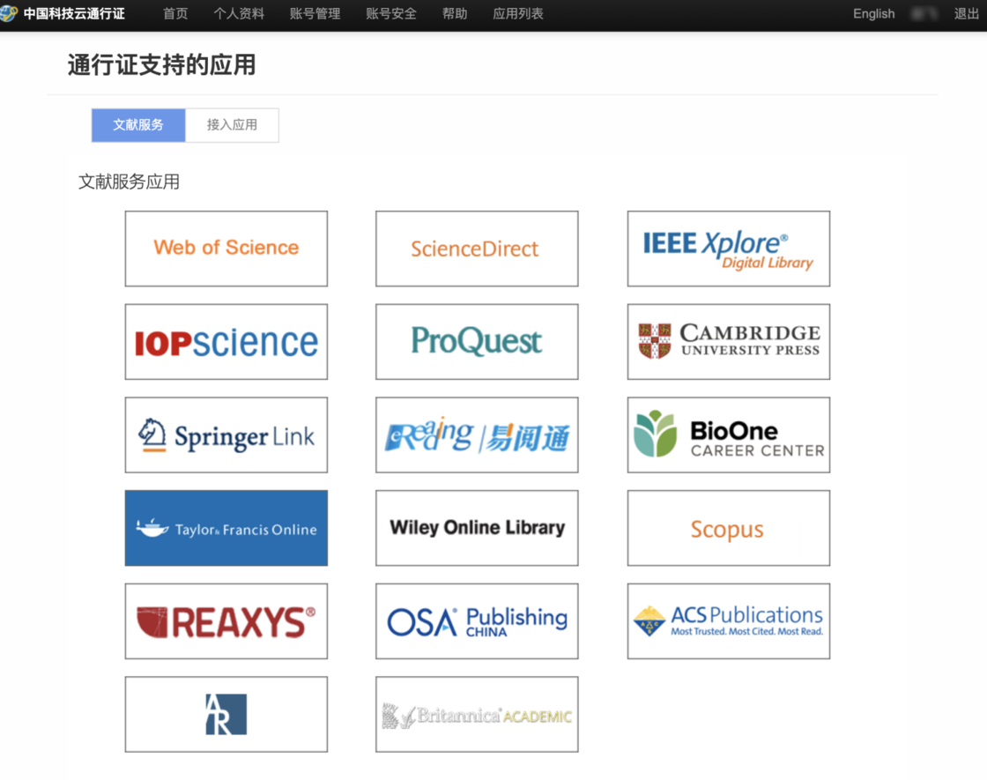Viewport: 987px width, 780px height.
Task: Open the eReading 易阅通 tile
Action: pos(477,435)
